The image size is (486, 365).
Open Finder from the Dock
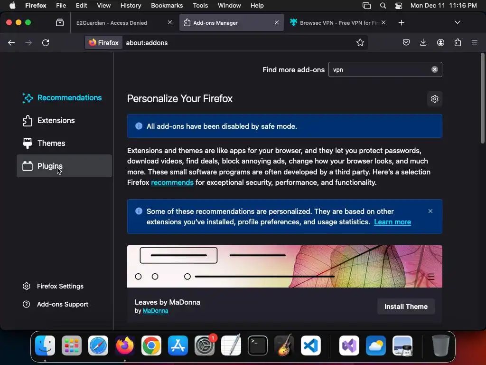click(x=45, y=346)
